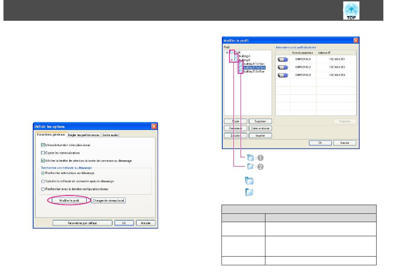394x274 pixels.
Task: Select building B 3rd floor folder icon
Action: coord(241,71)
